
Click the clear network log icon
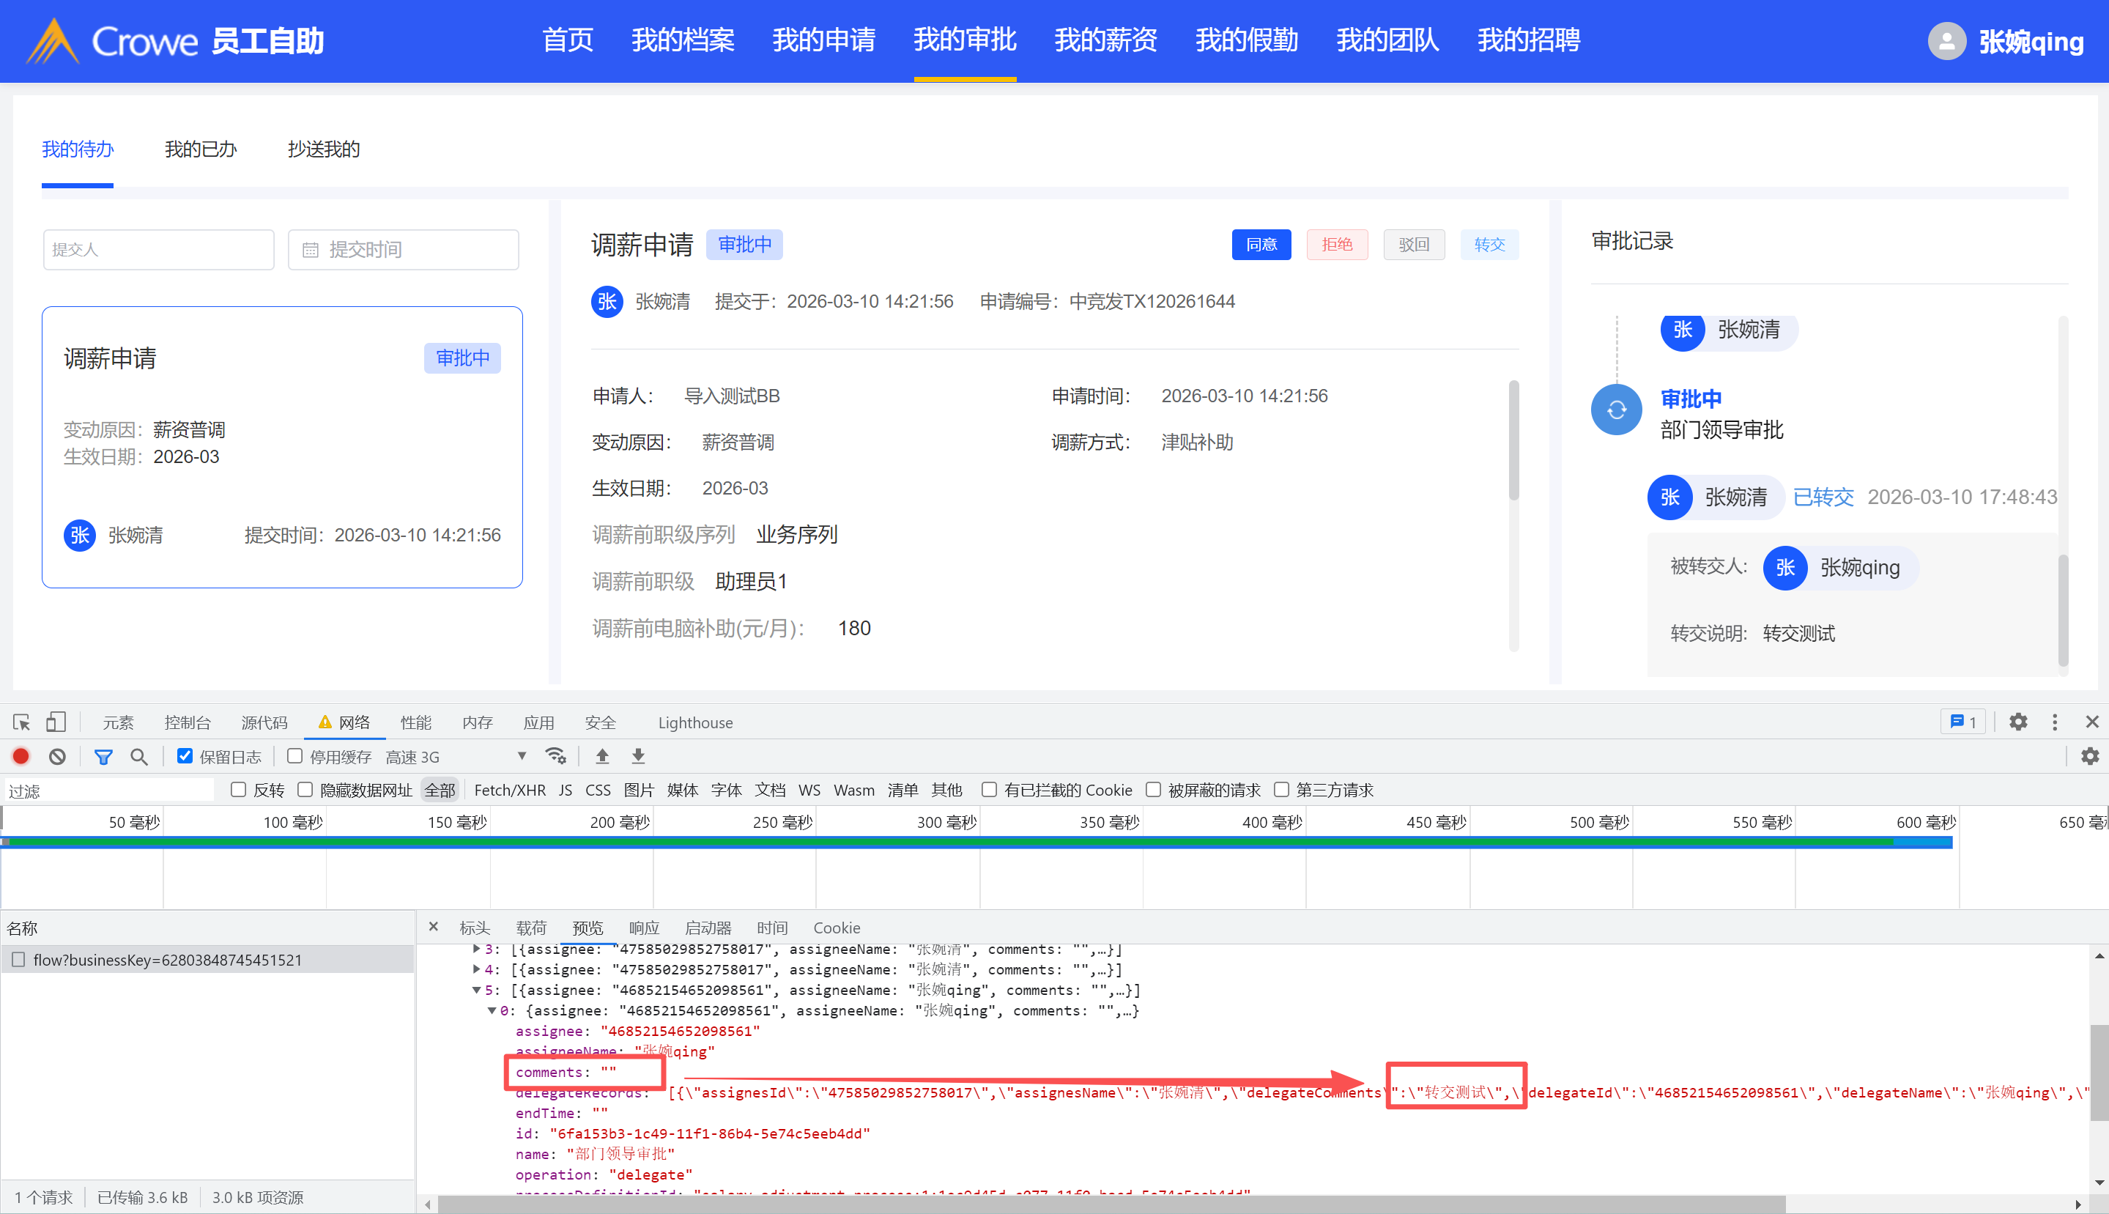[58, 756]
